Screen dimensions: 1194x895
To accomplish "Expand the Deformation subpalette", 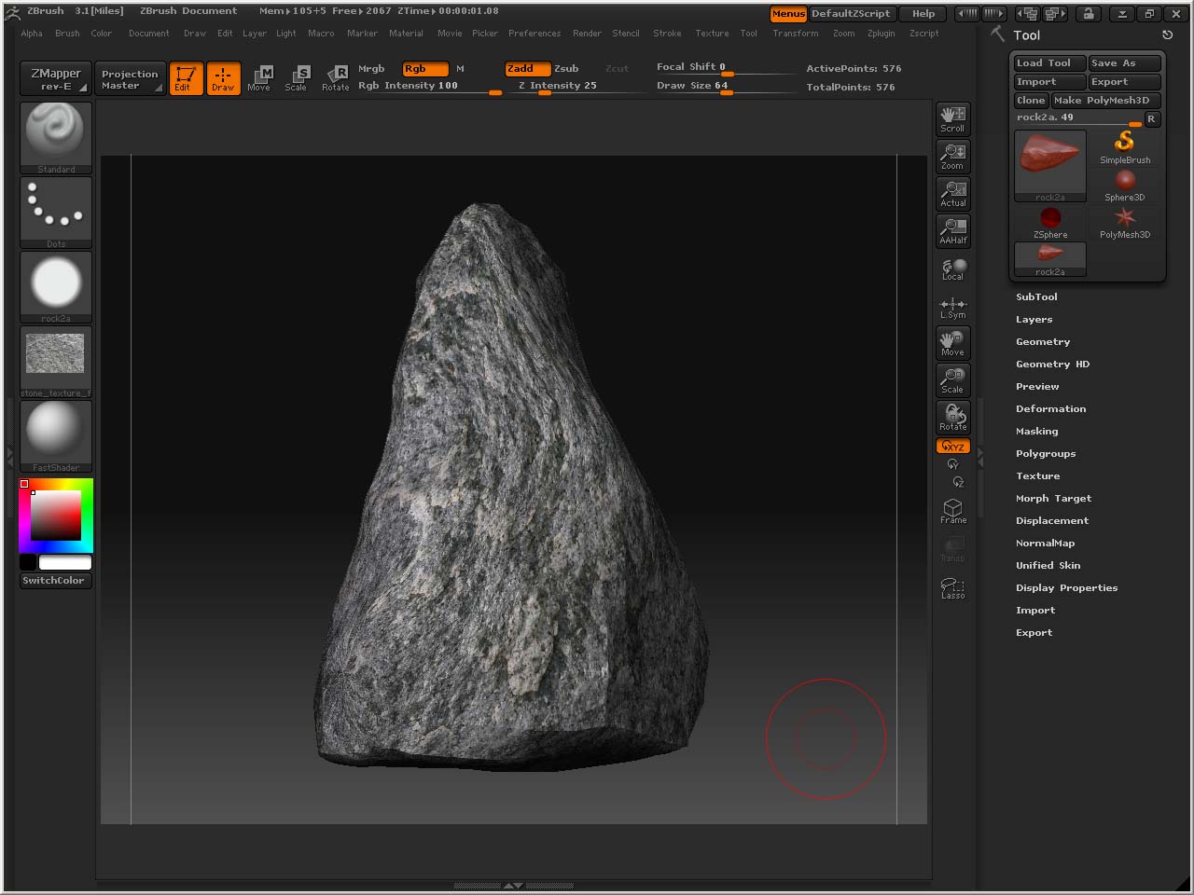I will point(1050,409).
